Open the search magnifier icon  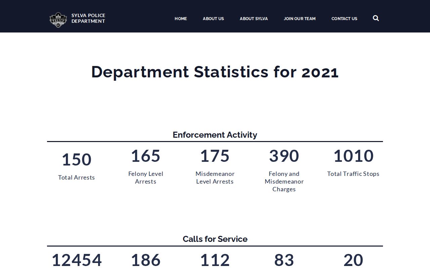pyautogui.click(x=376, y=18)
